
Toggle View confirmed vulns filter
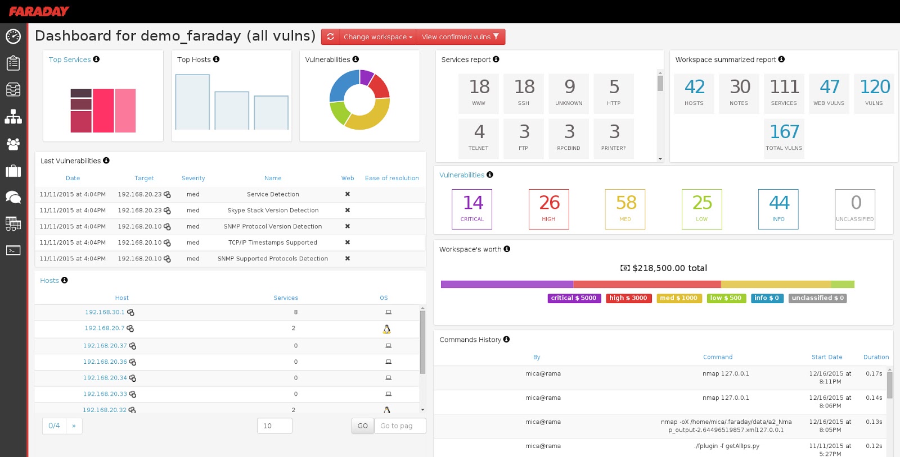(460, 37)
